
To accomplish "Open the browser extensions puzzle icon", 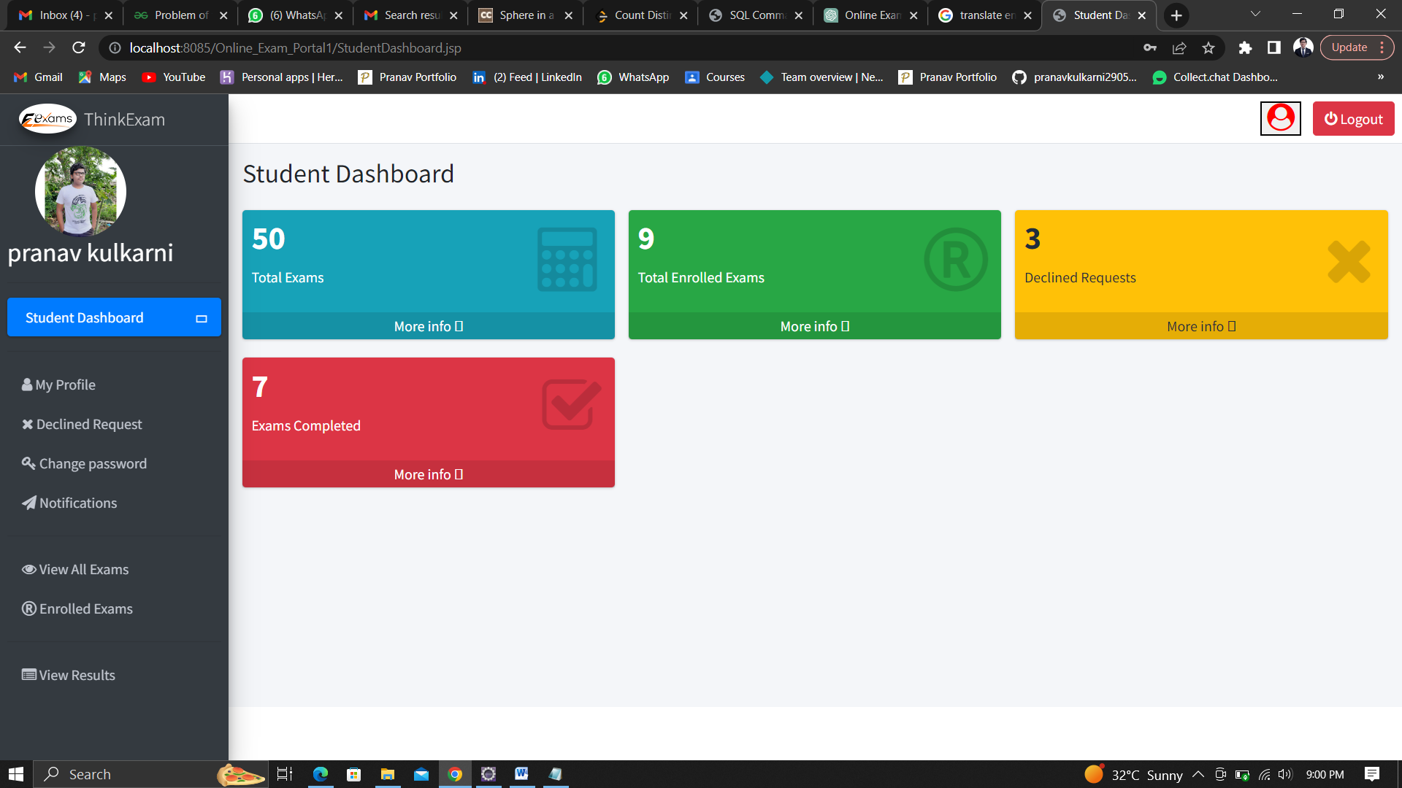I will tap(1245, 48).
